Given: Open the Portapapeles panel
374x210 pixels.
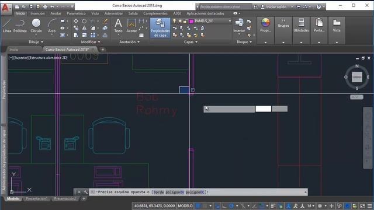Looking at the screenshot, I should [319, 25].
